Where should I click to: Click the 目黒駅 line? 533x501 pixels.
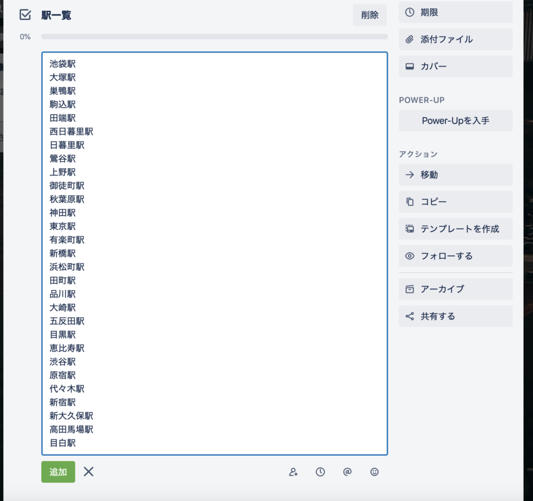pyautogui.click(x=62, y=335)
